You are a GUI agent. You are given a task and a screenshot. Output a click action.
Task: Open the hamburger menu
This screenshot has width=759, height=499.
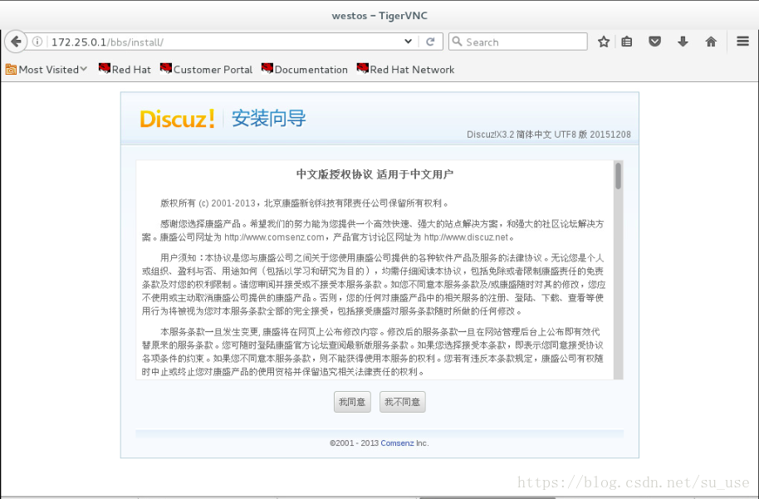point(742,42)
